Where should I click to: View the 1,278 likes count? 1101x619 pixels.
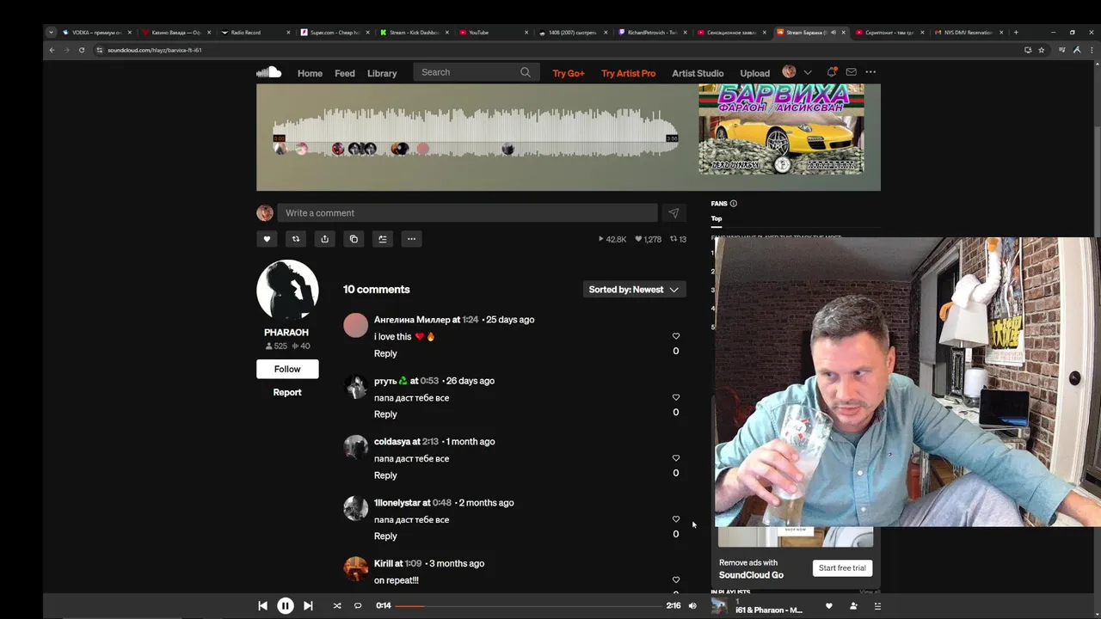click(x=648, y=239)
